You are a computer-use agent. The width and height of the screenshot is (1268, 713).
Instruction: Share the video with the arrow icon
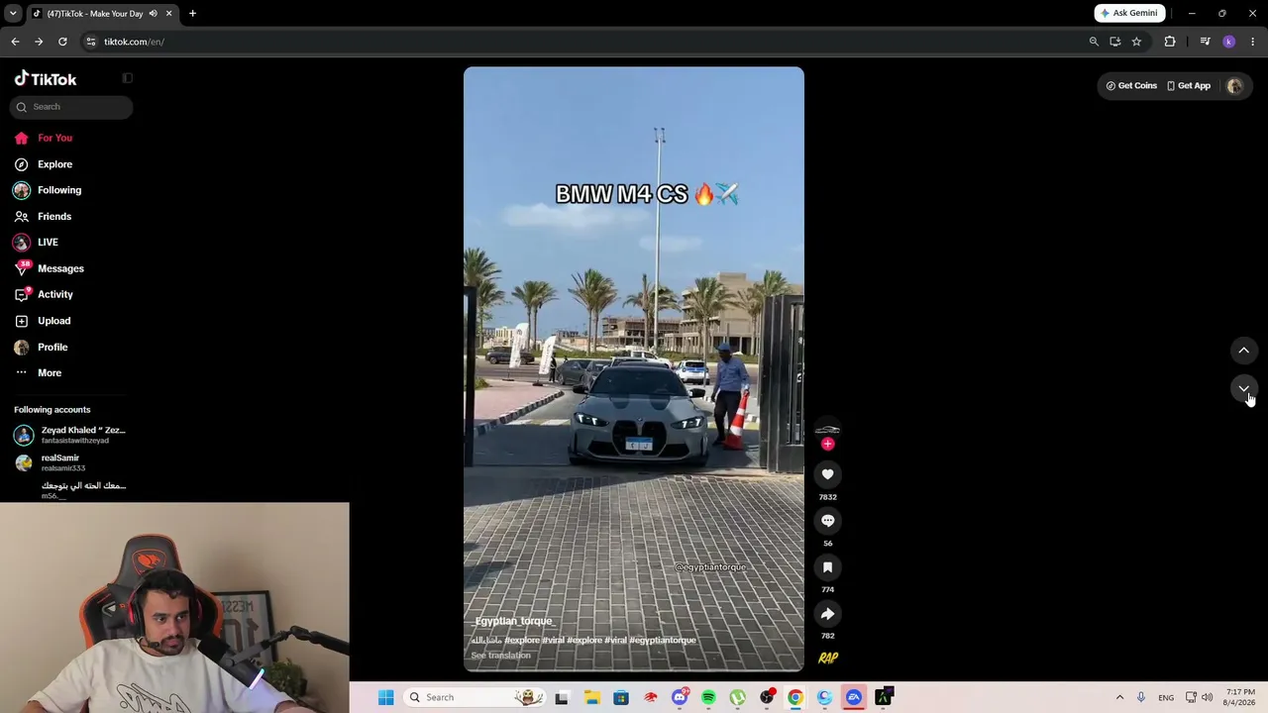[827, 614]
